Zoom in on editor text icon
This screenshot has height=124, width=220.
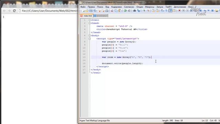tap(144, 11)
